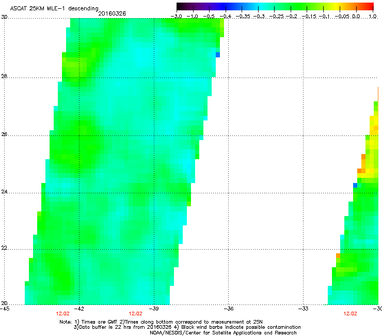Click the orange pixel near 22 latitude in right swath
This screenshot has height=336, width=382.
pos(338,255)
